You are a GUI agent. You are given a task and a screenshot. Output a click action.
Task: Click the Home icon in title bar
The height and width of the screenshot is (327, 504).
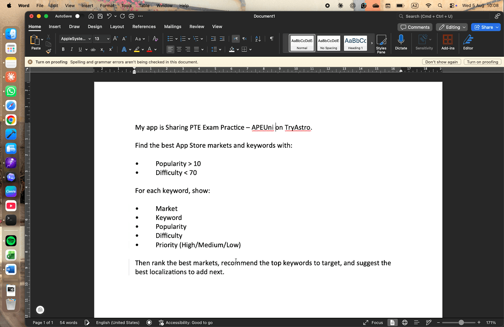pos(91,16)
